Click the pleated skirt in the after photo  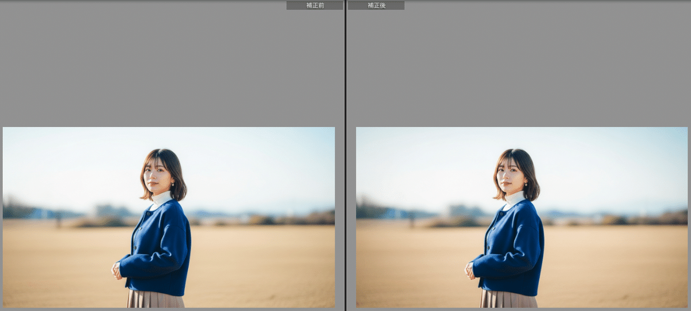pos(508,300)
